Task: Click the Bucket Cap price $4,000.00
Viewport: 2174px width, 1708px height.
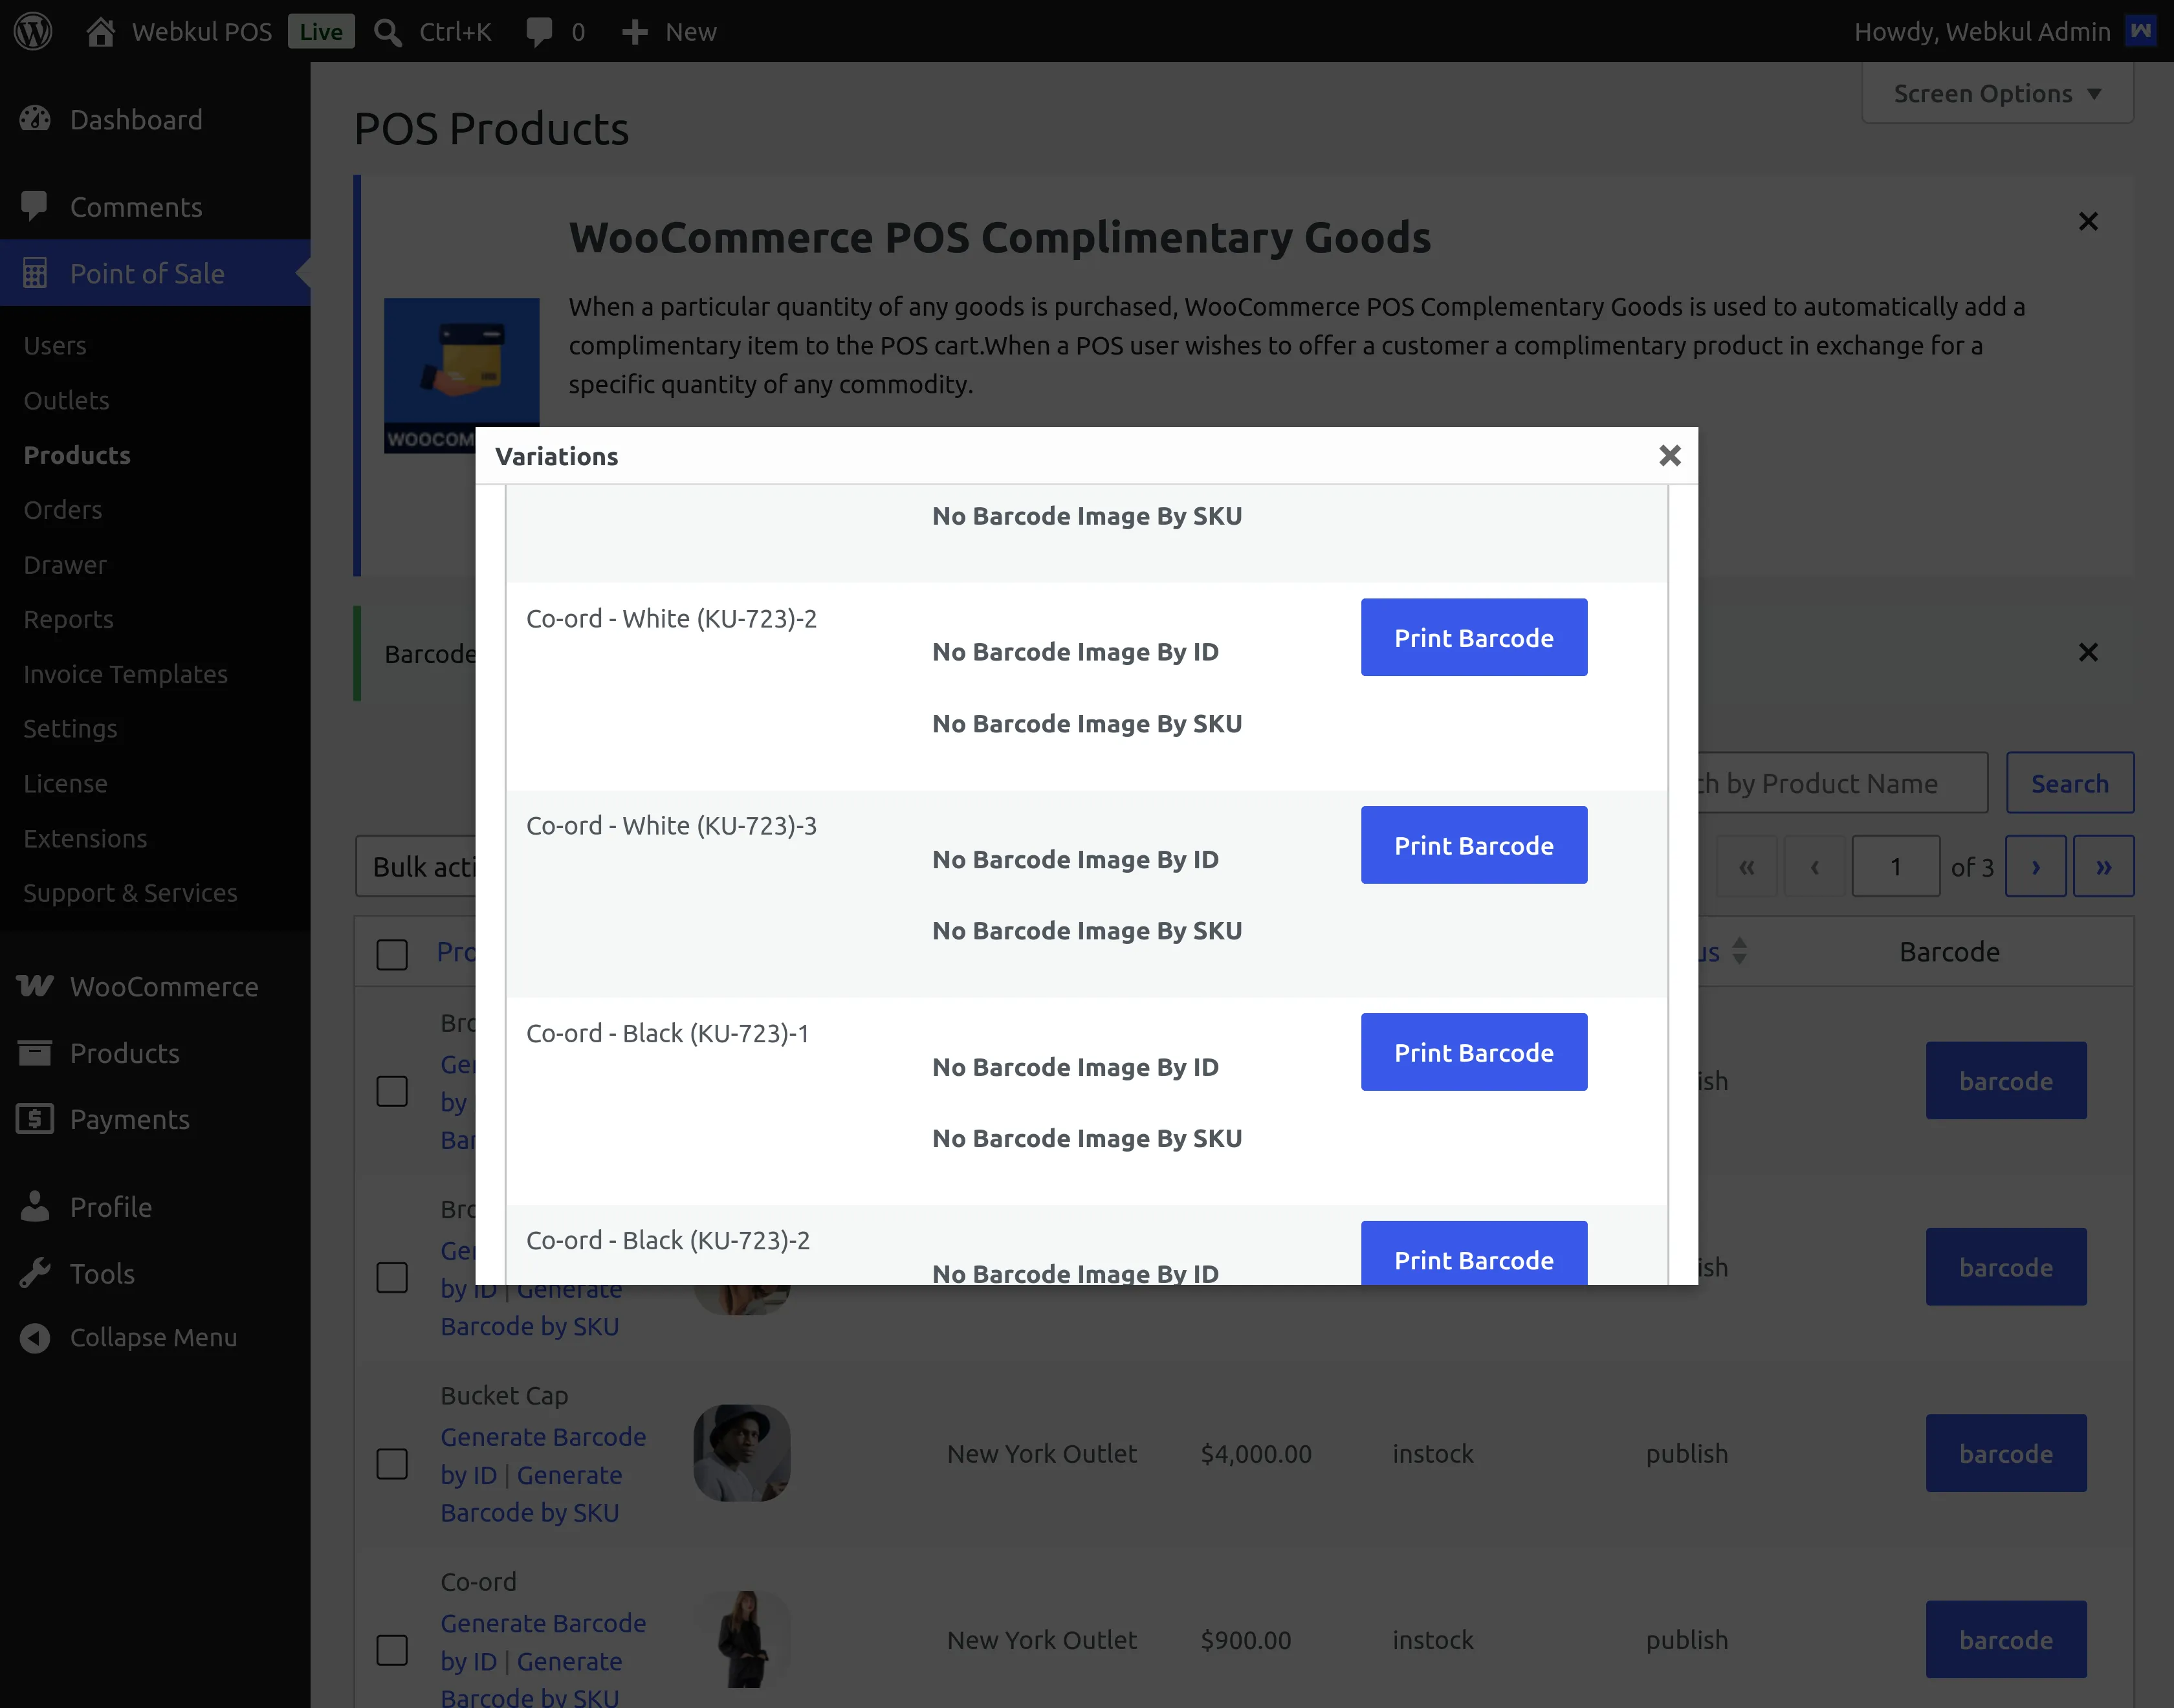Action: coord(1256,1453)
